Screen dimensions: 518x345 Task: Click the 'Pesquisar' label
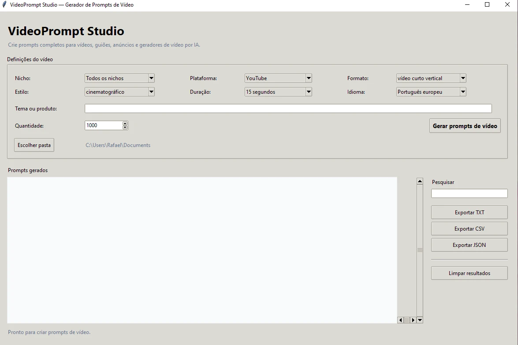pos(443,182)
